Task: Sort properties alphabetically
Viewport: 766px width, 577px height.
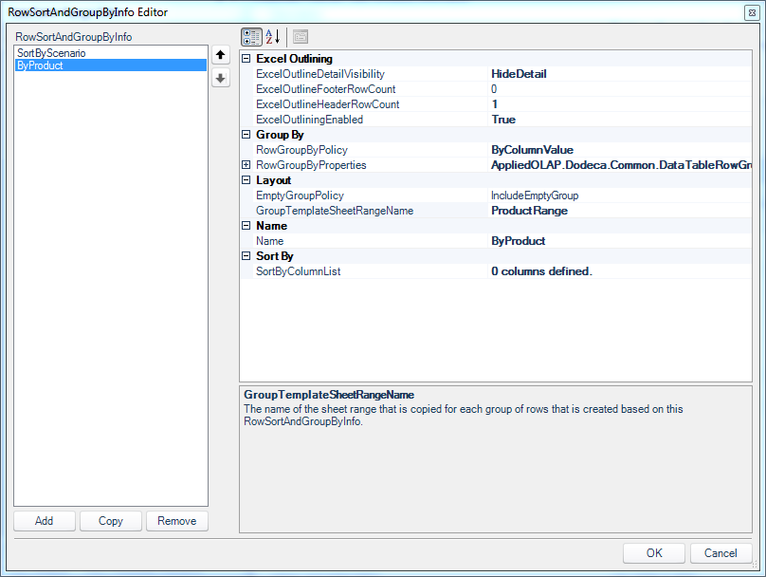Action: click(273, 37)
